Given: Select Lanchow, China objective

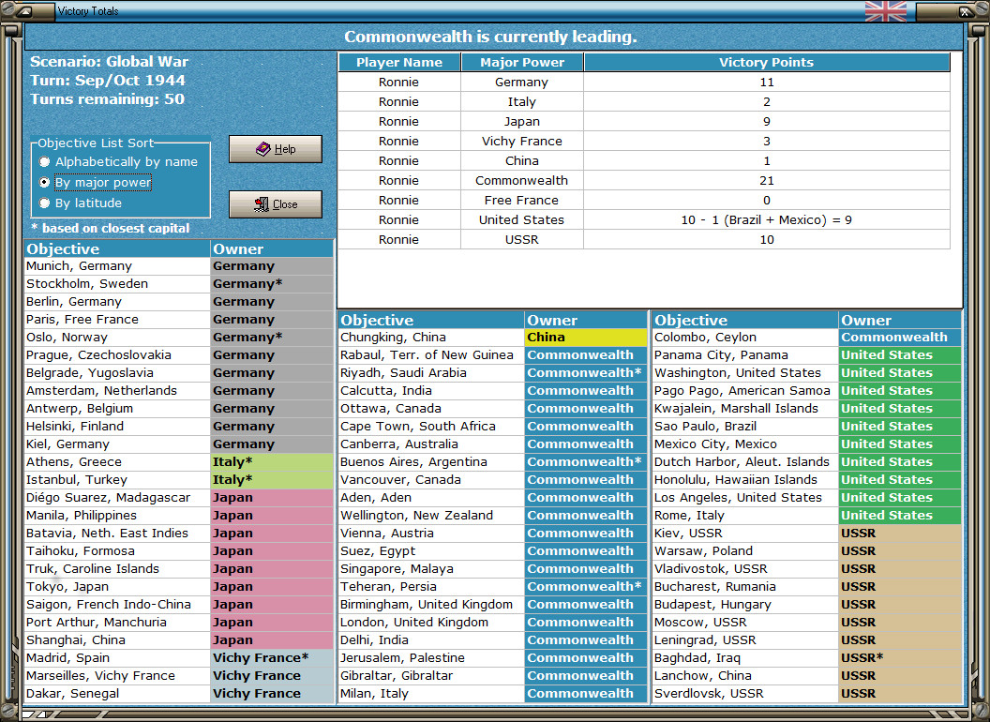Looking at the screenshot, I should (x=745, y=675).
